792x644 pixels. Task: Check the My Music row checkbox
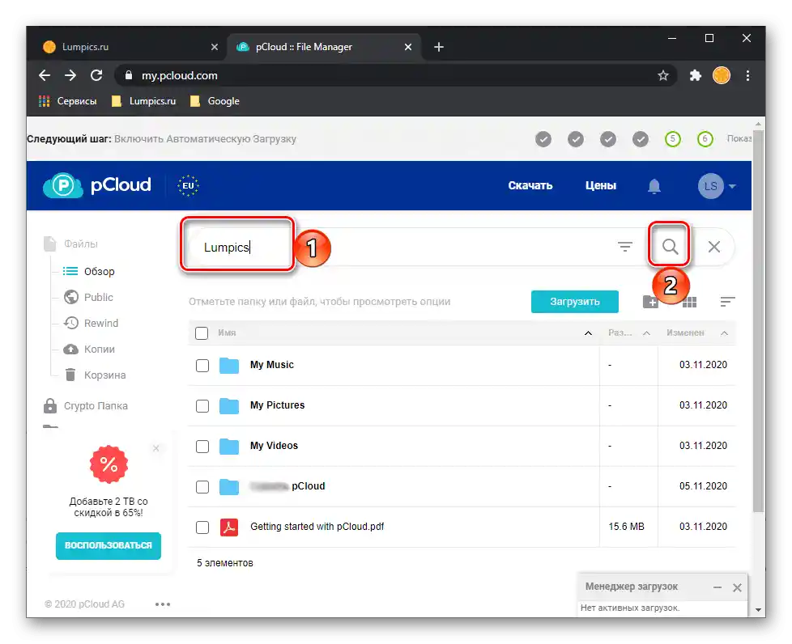(x=202, y=366)
